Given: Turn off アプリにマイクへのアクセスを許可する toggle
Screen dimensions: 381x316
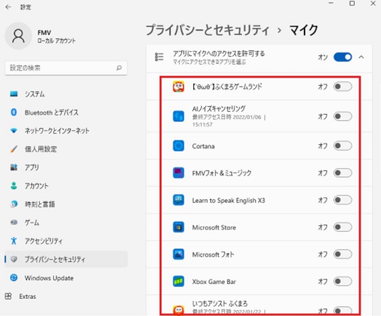Looking at the screenshot, I should (342, 57).
